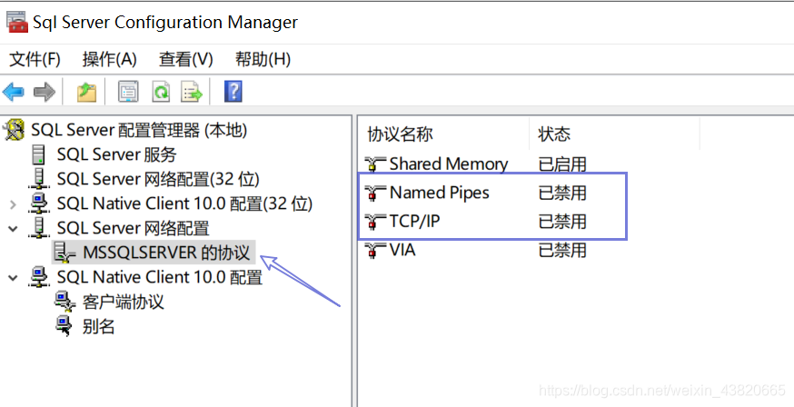Click the SQL Server 网络配置(32 位) icon
The image size is (794, 407).
[39, 179]
